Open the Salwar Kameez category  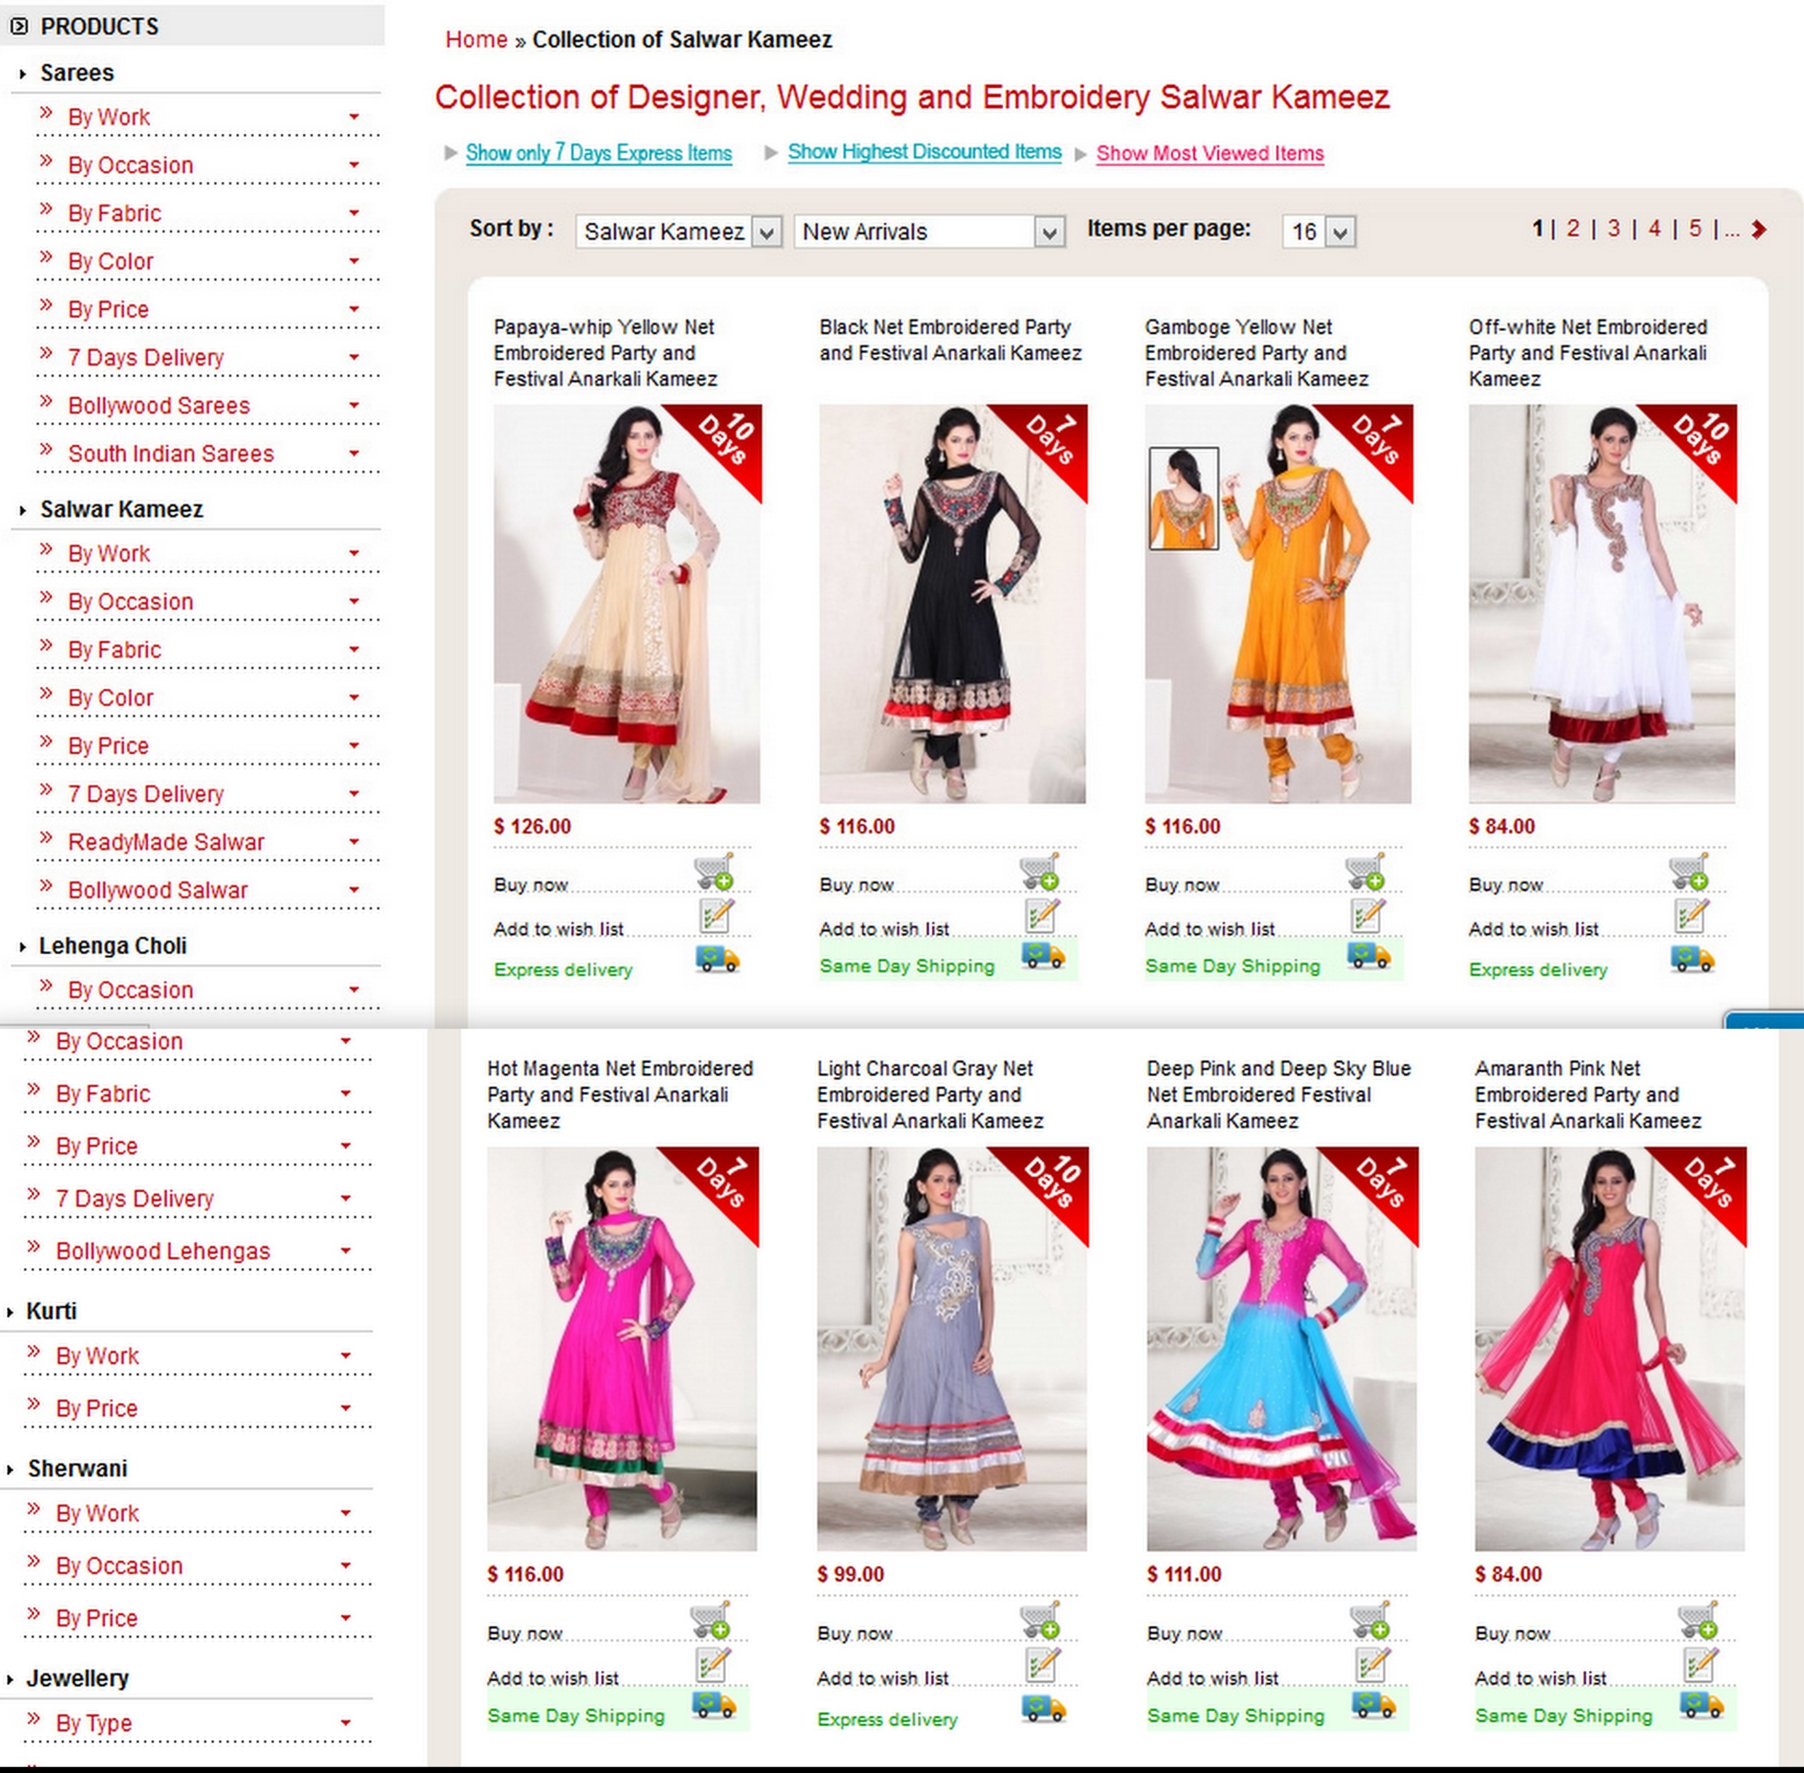click(121, 509)
